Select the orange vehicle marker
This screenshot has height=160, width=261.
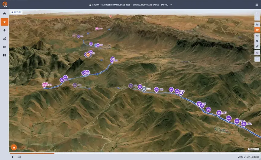pyautogui.click(x=88, y=55)
